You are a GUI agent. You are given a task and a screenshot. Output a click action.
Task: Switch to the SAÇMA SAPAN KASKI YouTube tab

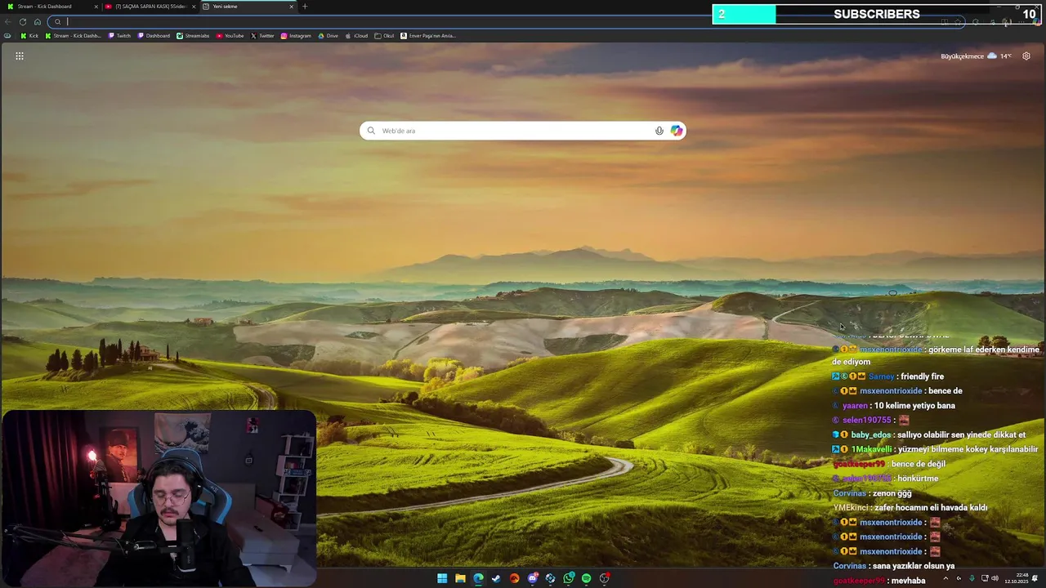click(150, 7)
